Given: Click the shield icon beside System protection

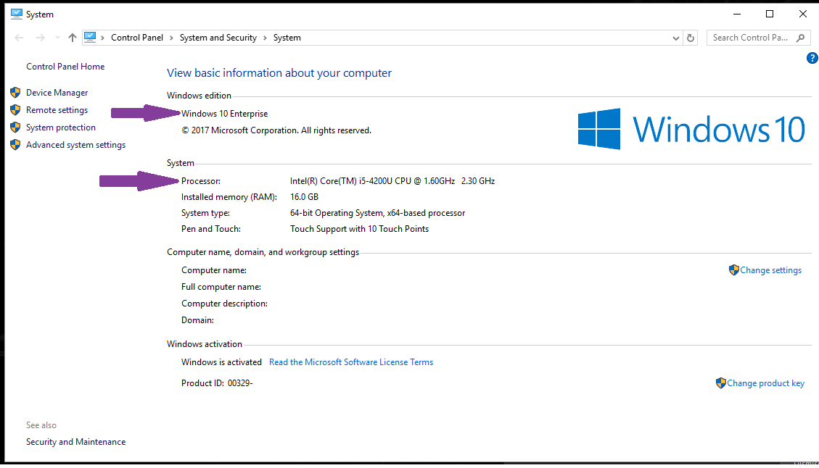Looking at the screenshot, I should pyautogui.click(x=15, y=128).
